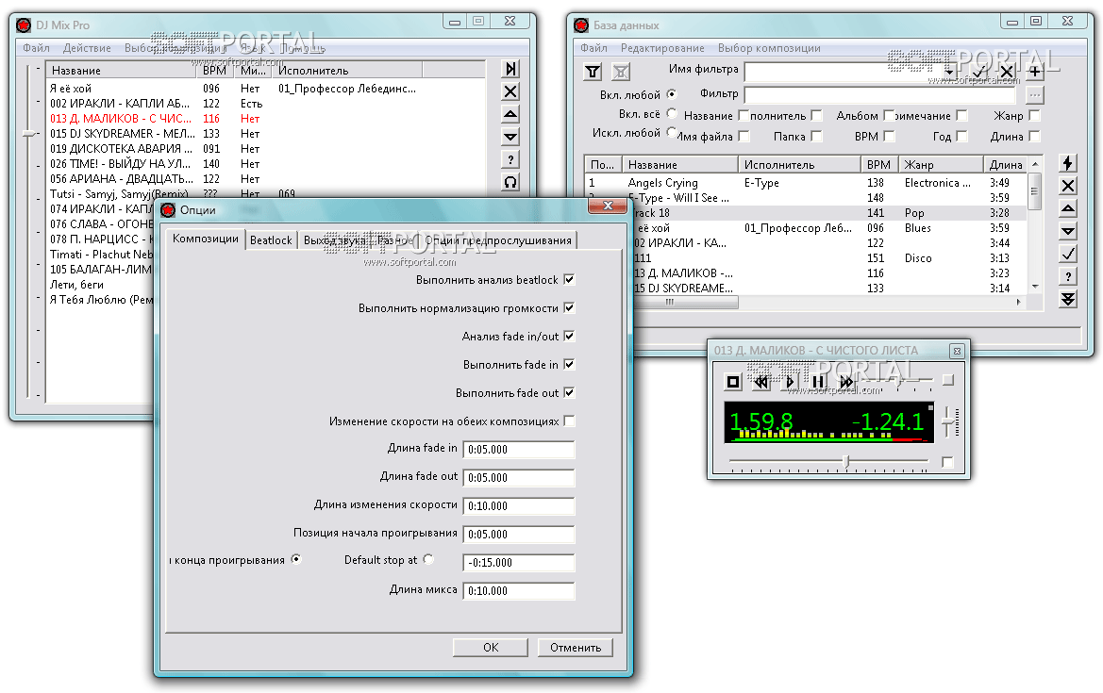Fast-forward the track in player window

click(x=845, y=382)
